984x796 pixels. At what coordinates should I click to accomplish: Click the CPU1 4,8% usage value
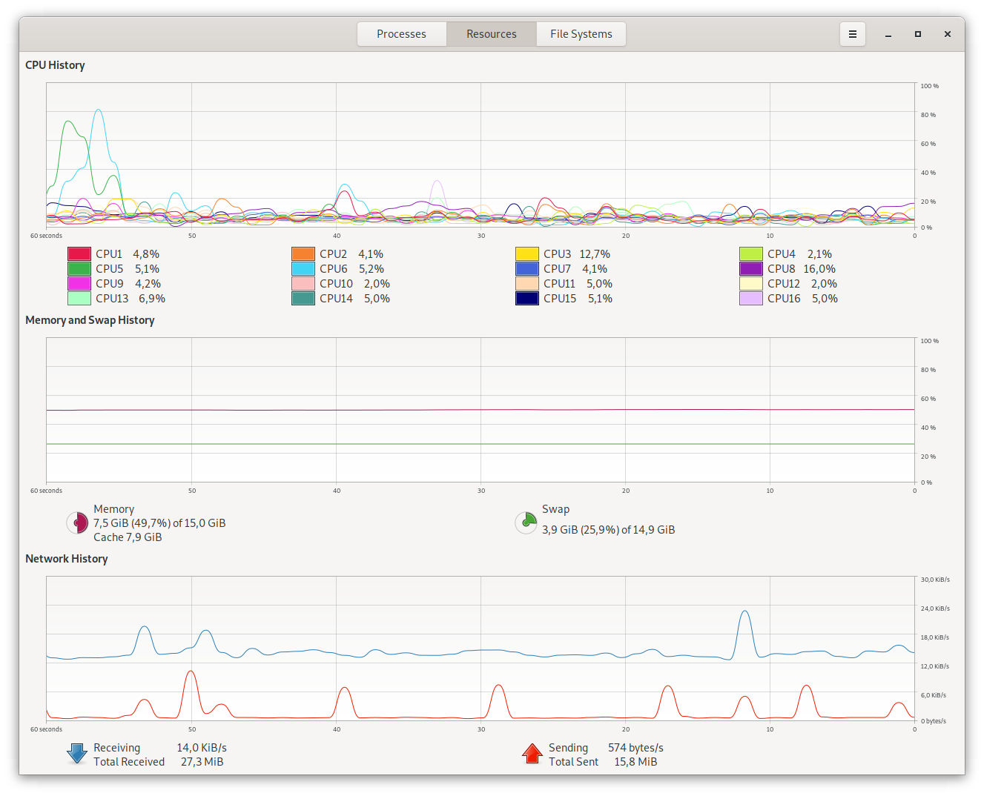coord(146,254)
